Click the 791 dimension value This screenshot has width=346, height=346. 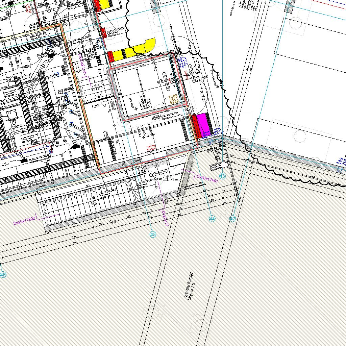[74, 237]
